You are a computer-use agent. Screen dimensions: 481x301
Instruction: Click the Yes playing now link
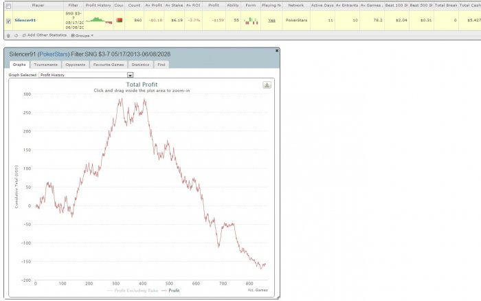tap(271, 20)
